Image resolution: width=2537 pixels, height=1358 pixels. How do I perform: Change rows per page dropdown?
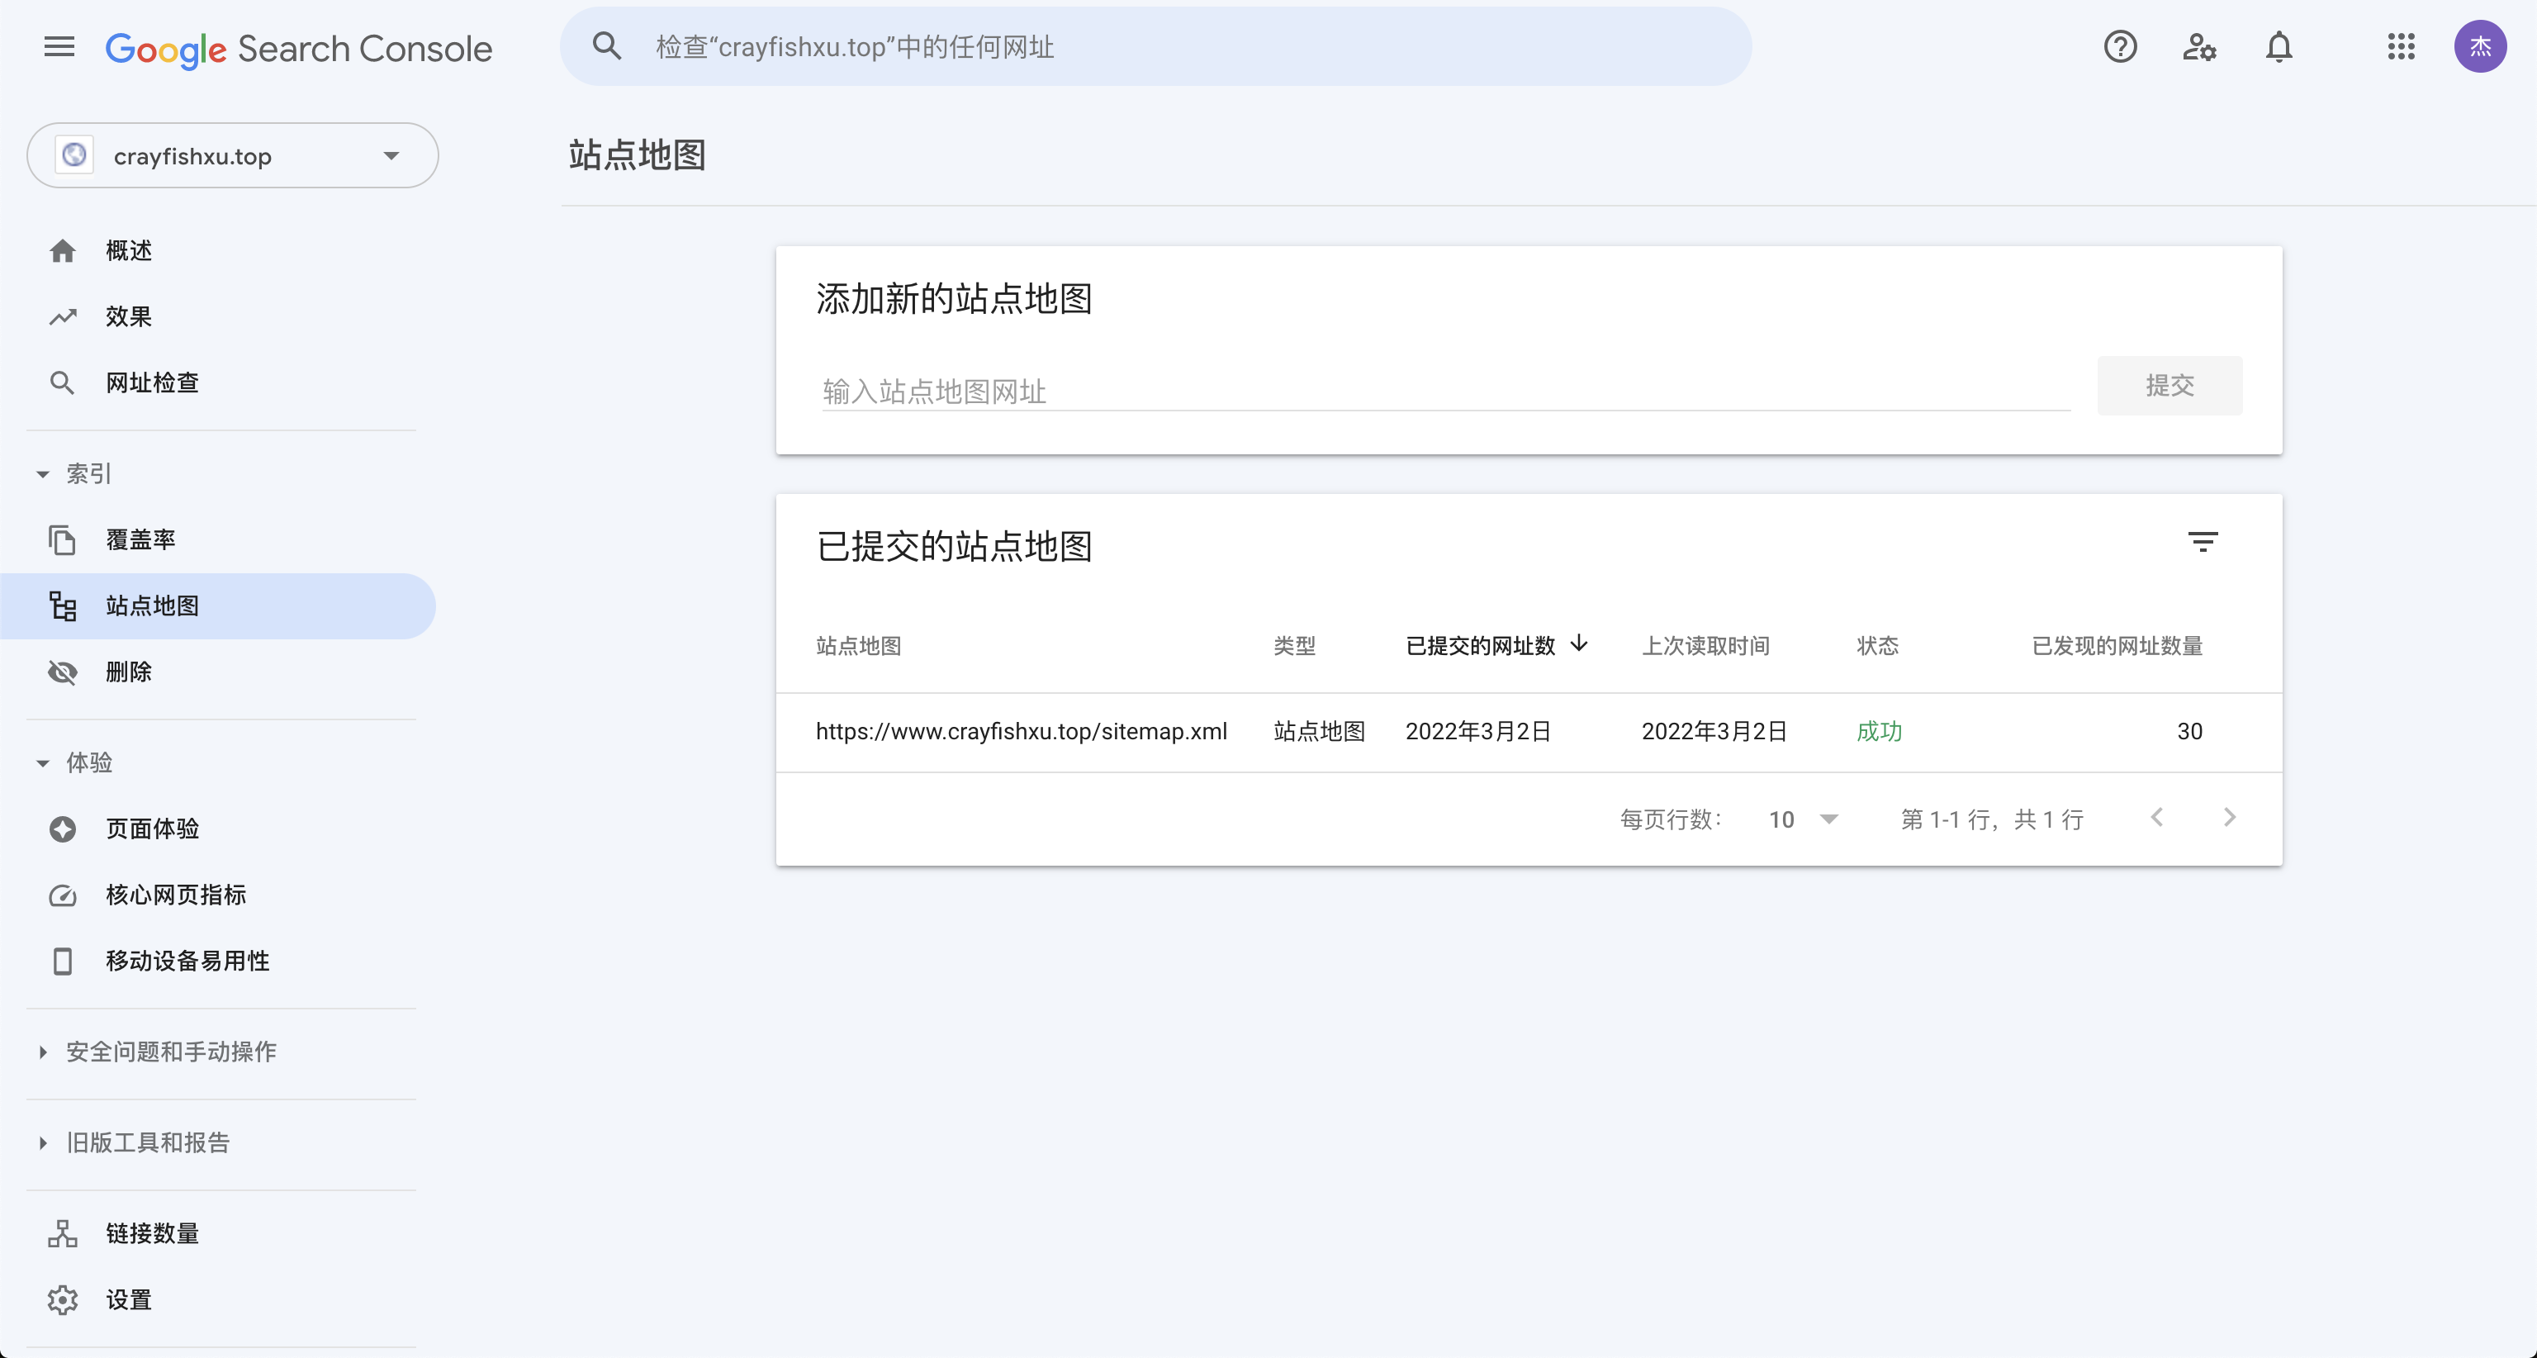click(1802, 819)
